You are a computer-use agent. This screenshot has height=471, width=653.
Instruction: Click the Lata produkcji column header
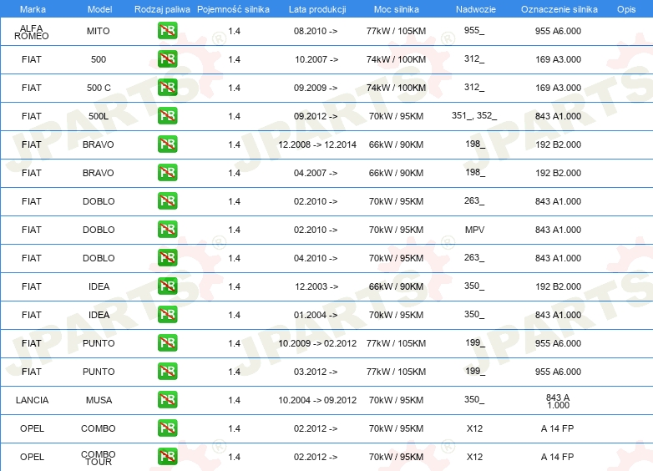(x=317, y=9)
